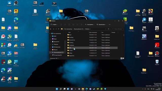Click Этот компьютер in the address breadcrumb
This screenshot has width=162, height=91.
(x=68, y=29)
